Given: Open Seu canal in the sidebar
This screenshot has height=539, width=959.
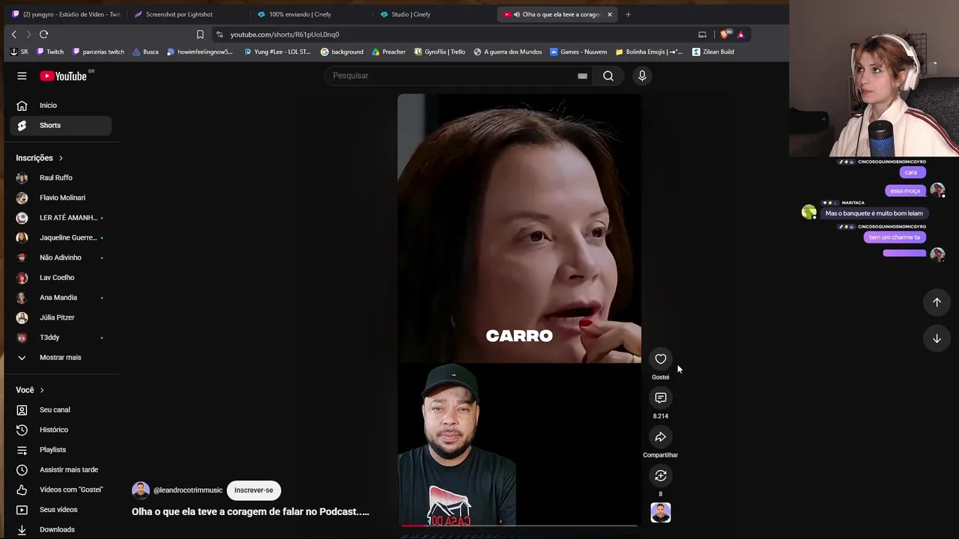Looking at the screenshot, I should (61, 410).
